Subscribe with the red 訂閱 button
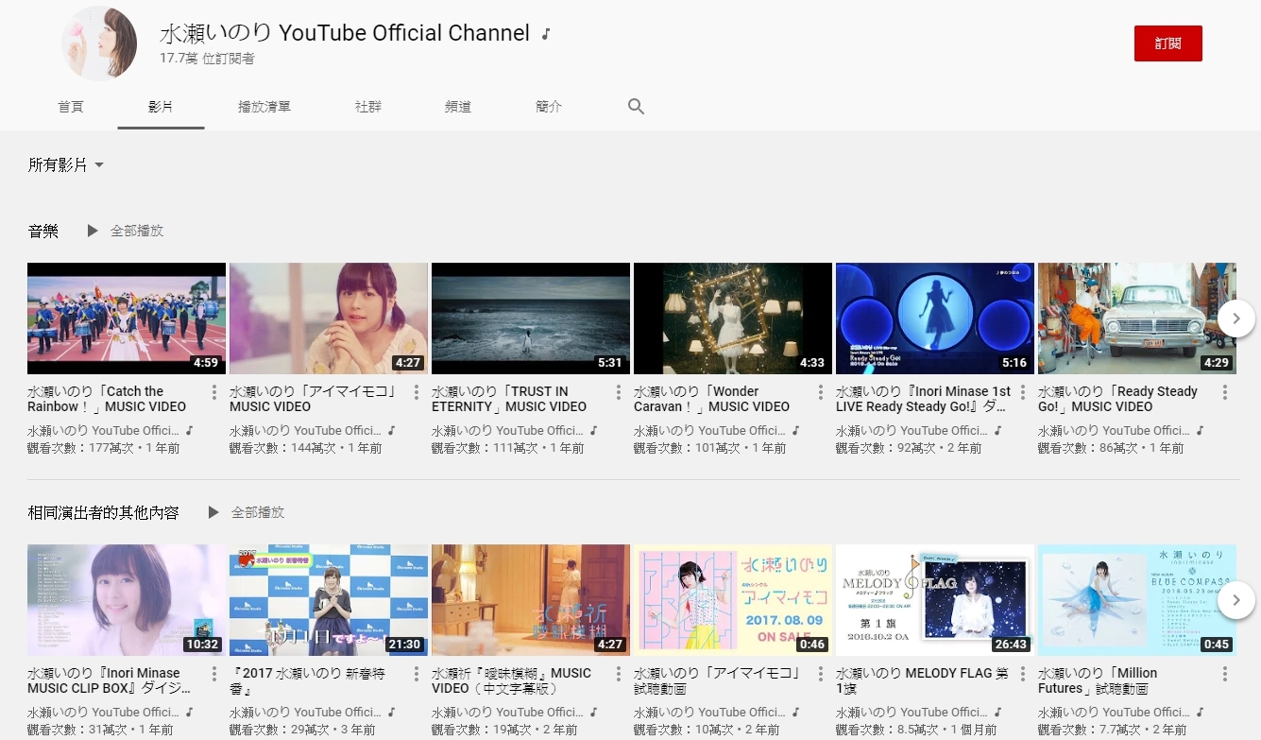This screenshot has width=1261, height=740. click(x=1168, y=43)
